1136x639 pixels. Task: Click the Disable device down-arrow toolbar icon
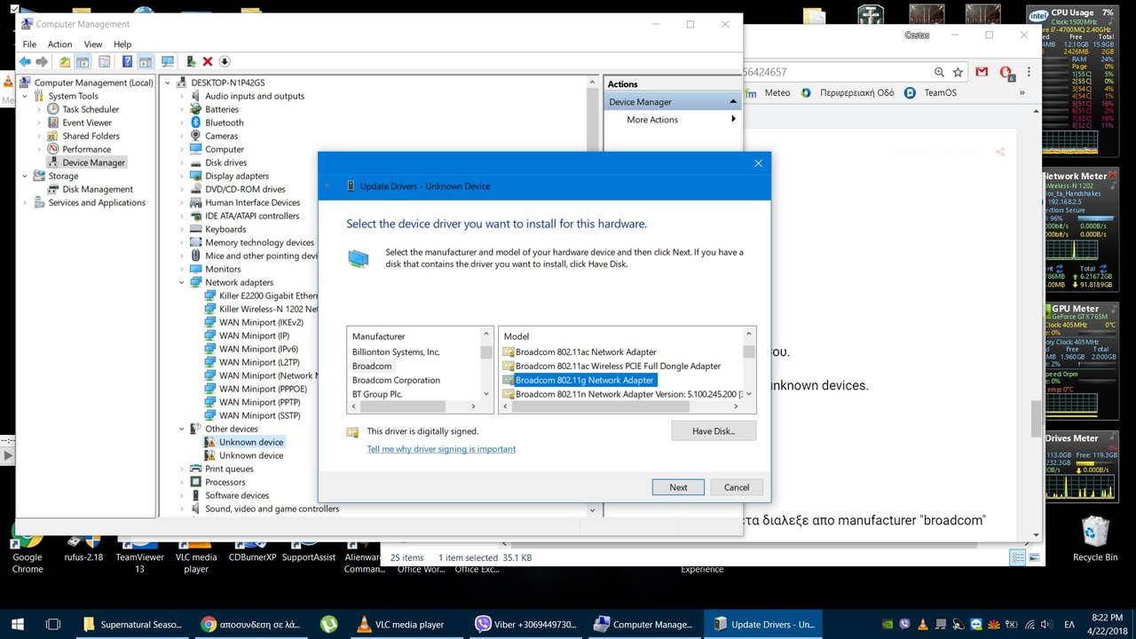(x=225, y=61)
